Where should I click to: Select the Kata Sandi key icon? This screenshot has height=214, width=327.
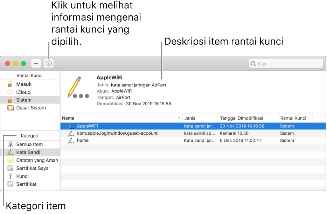click(10, 152)
